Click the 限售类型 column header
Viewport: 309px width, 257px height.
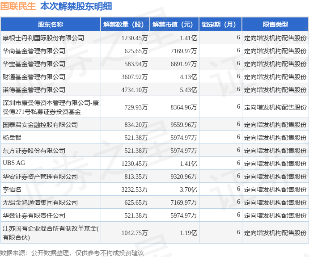click(275, 25)
